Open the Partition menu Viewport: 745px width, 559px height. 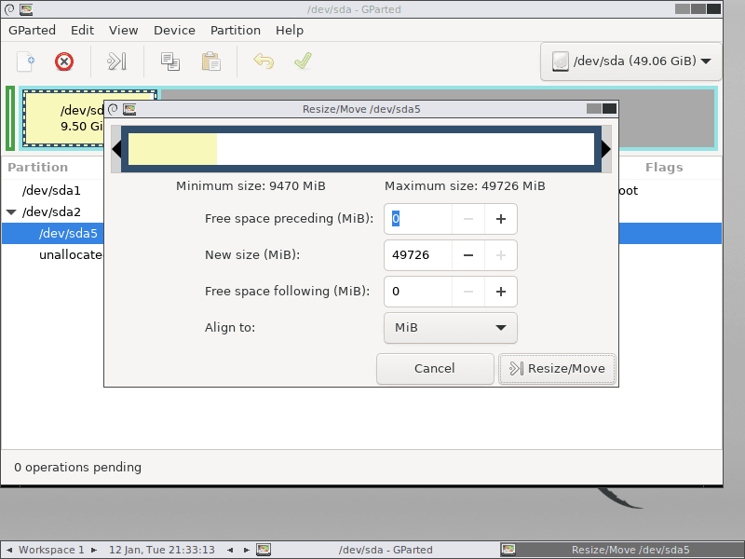[x=236, y=30]
